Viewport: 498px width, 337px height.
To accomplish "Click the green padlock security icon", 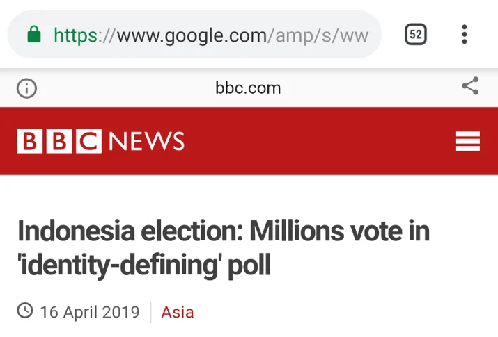I will coord(34,34).
